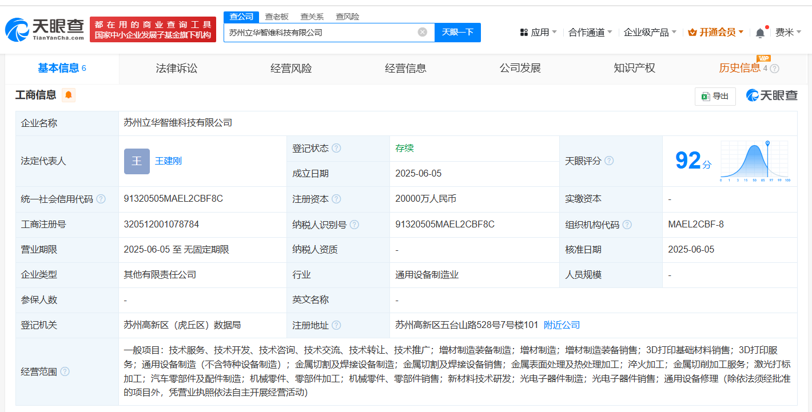Viewport: 812px width, 412px height.
Task: Click the help icon next to 注册地址
Action: coord(336,325)
